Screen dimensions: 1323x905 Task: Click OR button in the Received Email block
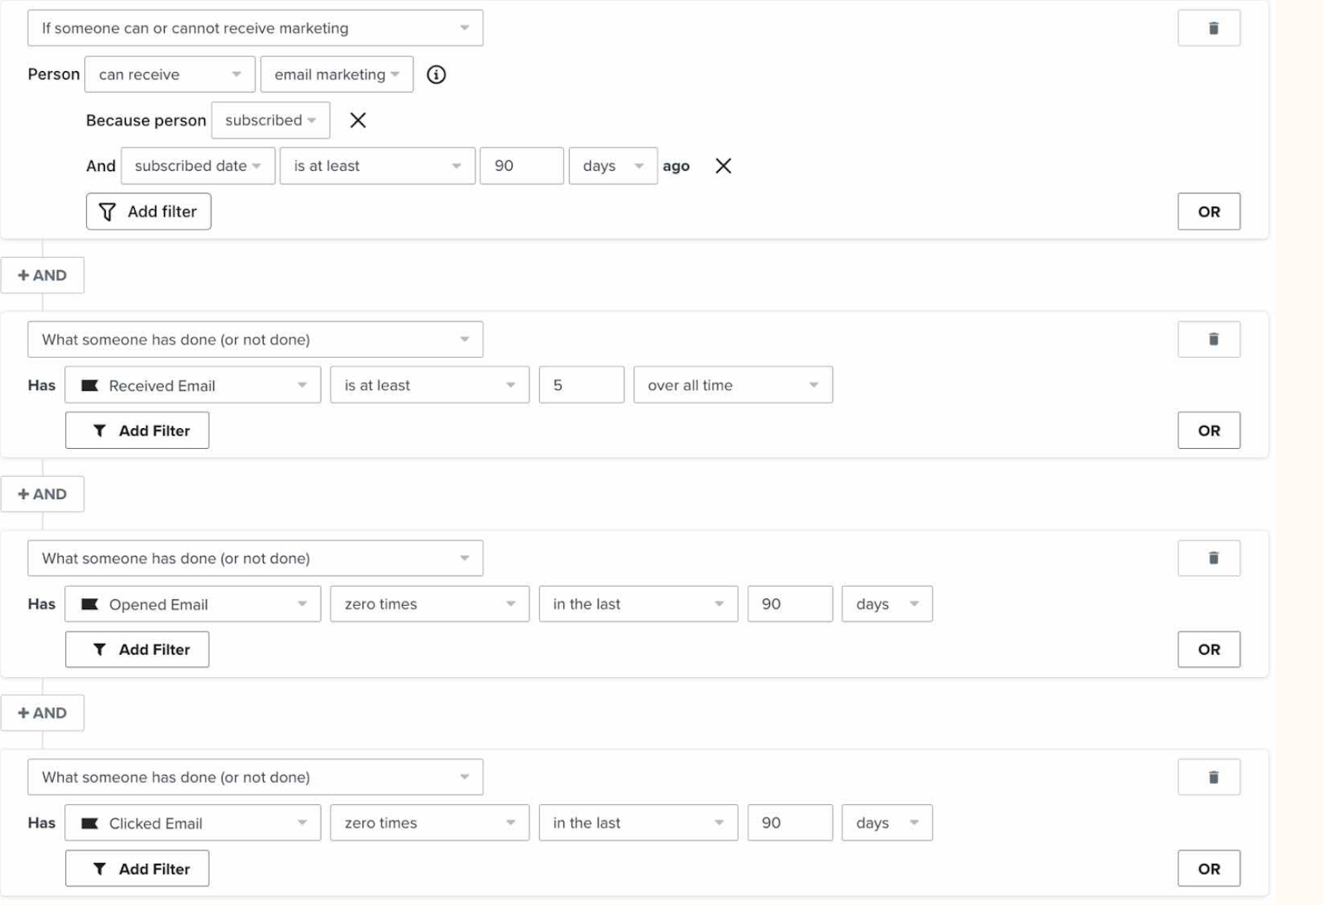pyautogui.click(x=1208, y=431)
